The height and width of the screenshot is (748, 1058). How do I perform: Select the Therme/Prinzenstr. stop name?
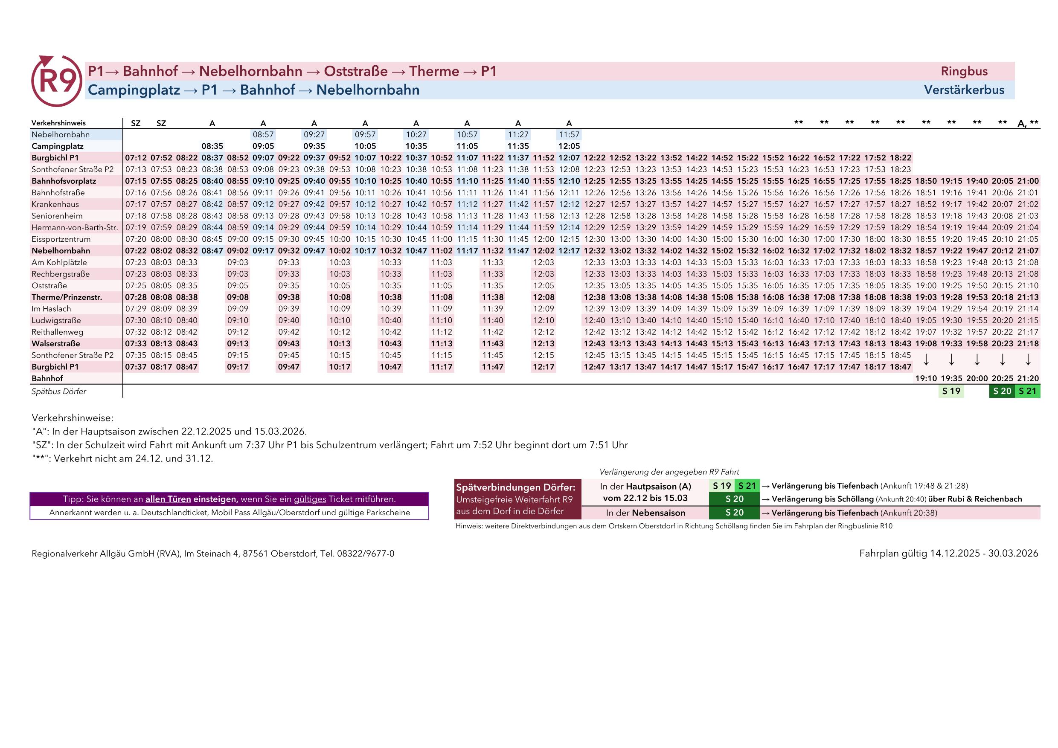coord(67,297)
